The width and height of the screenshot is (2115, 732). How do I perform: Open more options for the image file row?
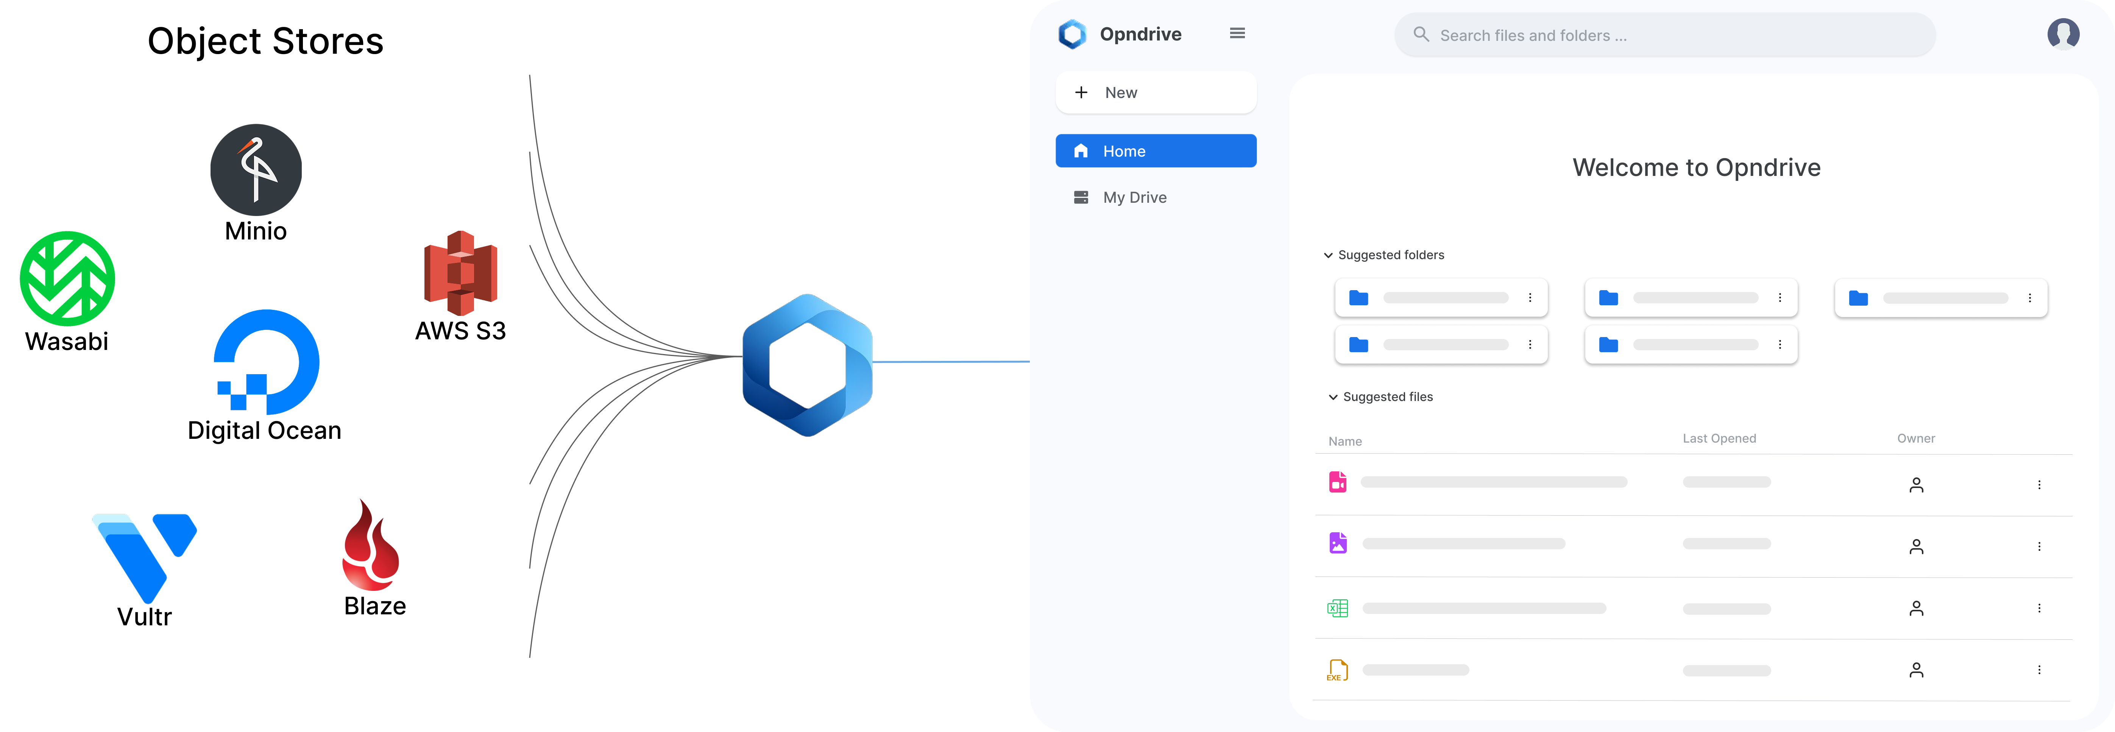(x=2039, y=547)
